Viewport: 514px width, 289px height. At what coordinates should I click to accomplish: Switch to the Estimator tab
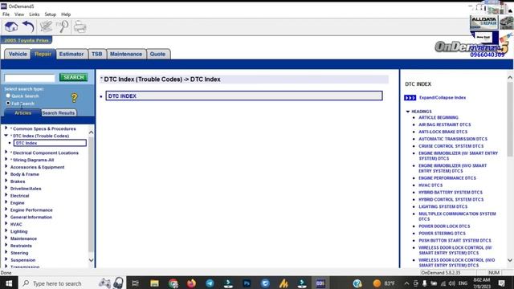(71, 54)
